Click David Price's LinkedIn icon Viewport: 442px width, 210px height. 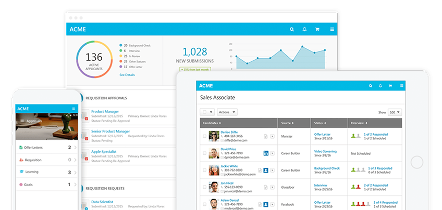(x=266, y=153)
